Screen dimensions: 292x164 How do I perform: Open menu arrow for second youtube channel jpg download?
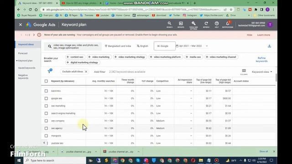click(x=96, y=152)
